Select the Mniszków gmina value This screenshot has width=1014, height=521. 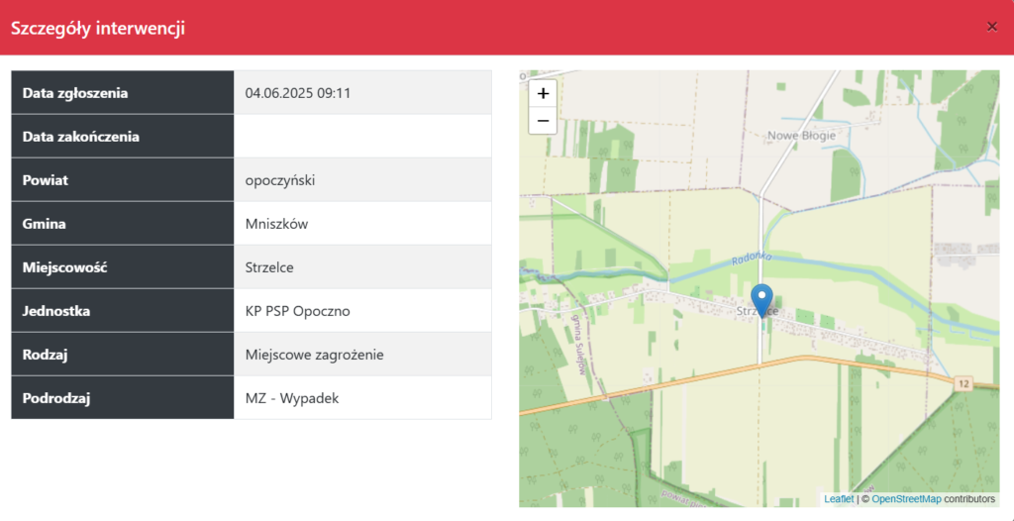coord(276,224)
